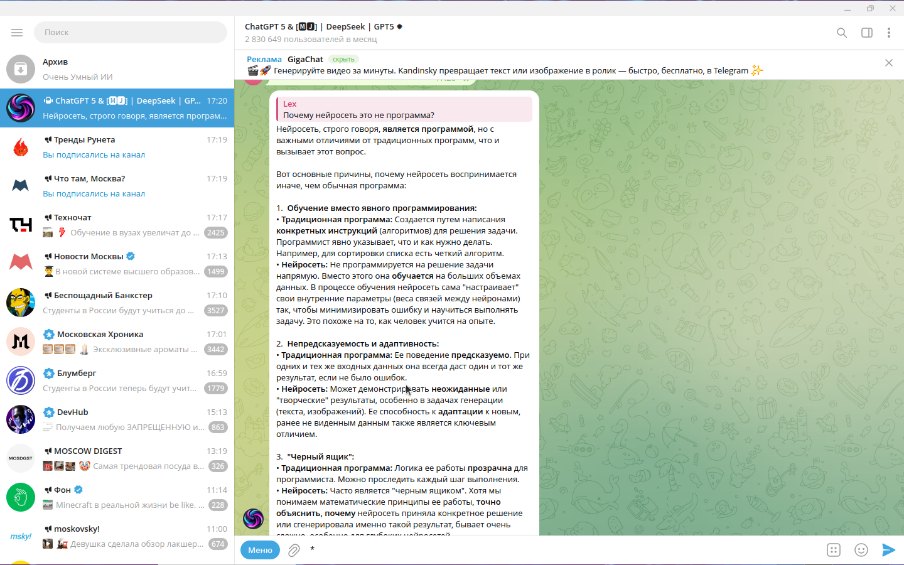Click Московская Хроника M avatar
This screenshot has width=904, height=565.
21,342
